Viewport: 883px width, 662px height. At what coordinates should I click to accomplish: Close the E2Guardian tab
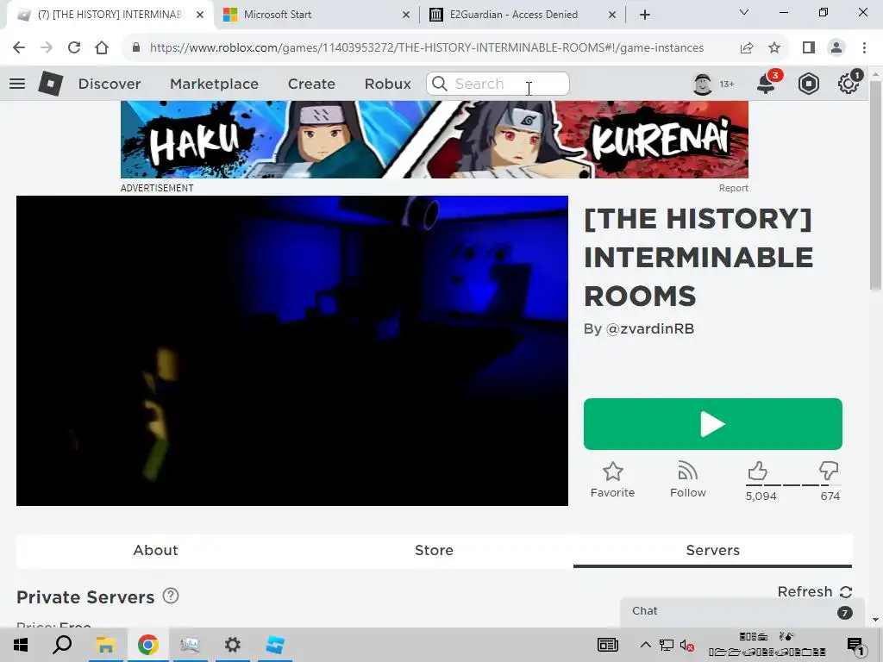(x=612, y=16)
